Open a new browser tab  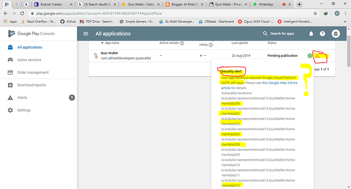tap(299, 4)
